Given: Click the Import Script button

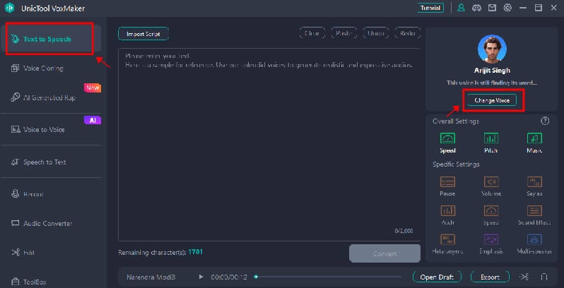Looking at the screenshot, I should pos(143,34).
